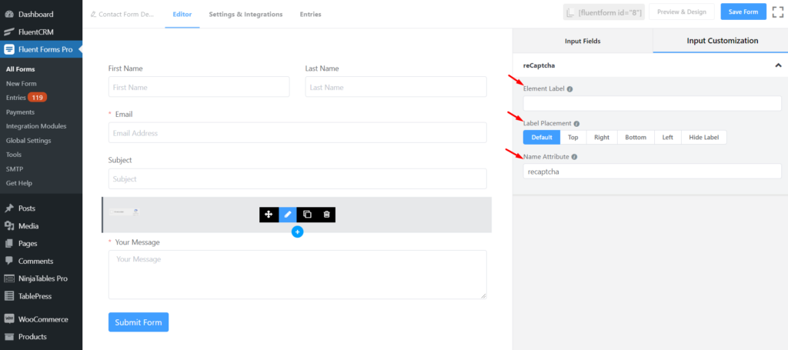Click the copy shortcode icon
The height and width of the screenshot is (350, 788).
click(571, 12)
